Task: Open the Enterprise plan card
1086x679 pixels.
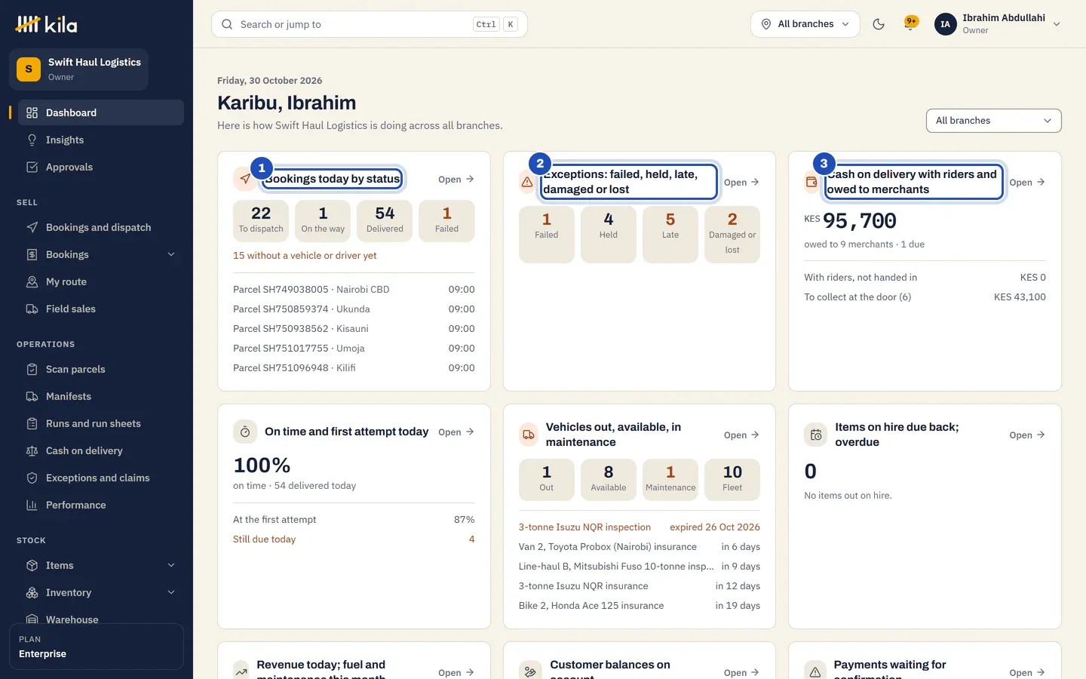Action: (97, 647)
